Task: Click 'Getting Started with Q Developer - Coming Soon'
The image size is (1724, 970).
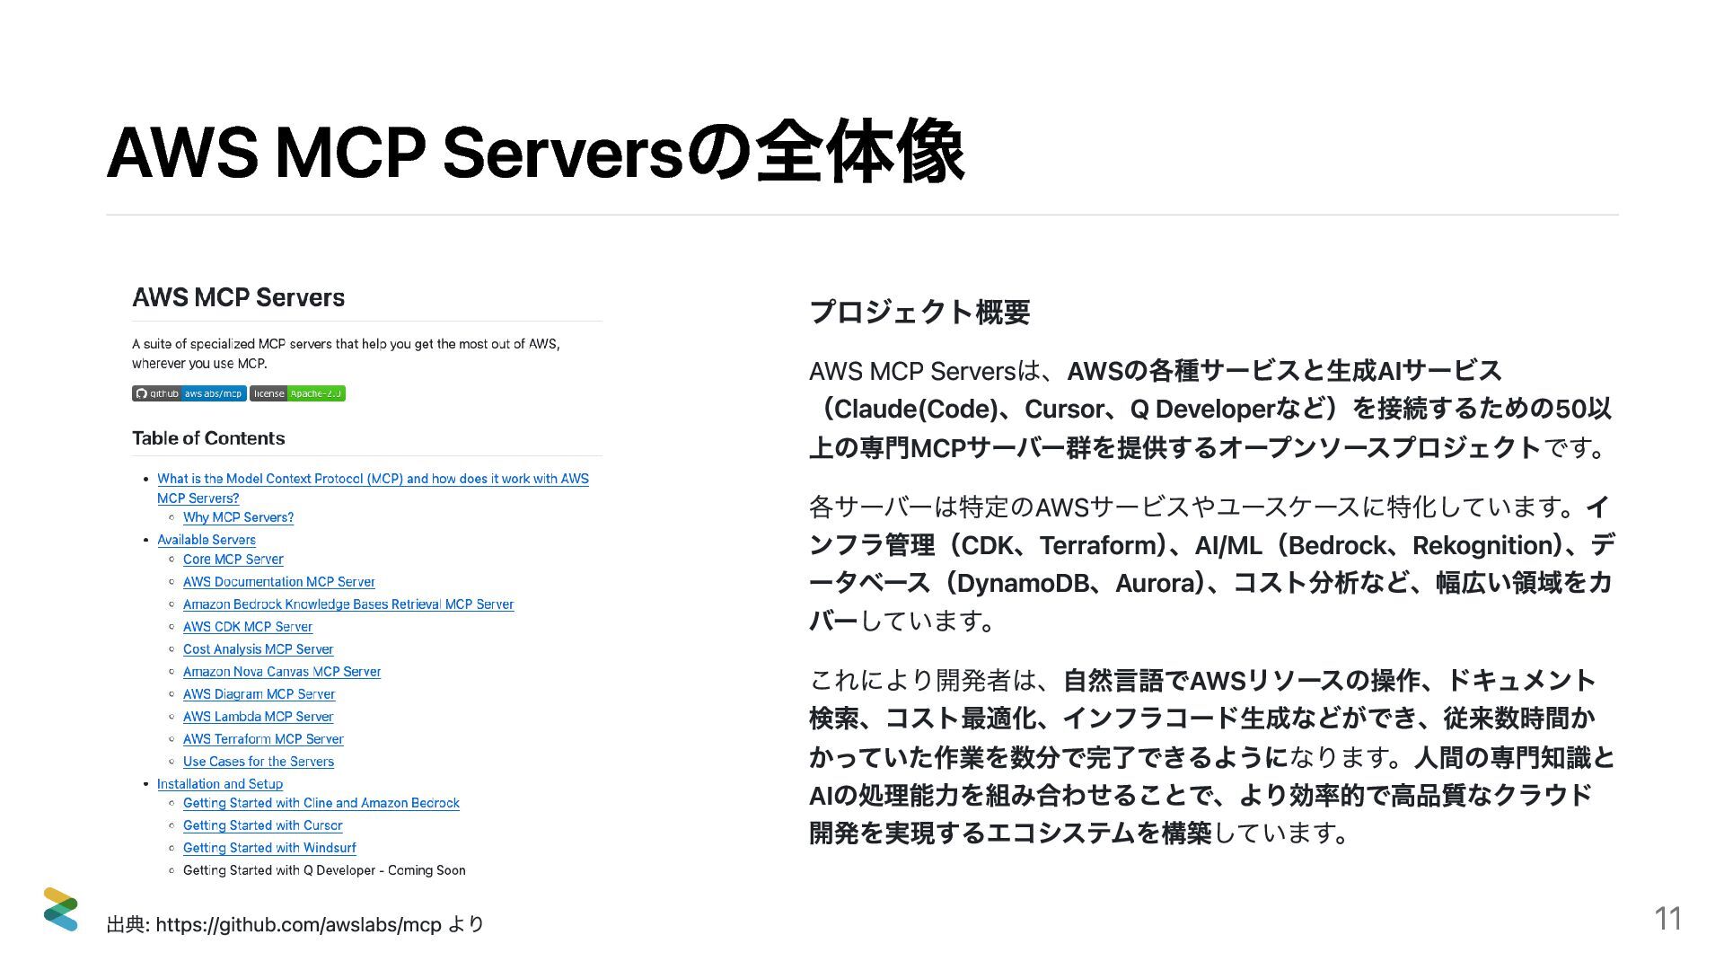Action: (x=324, y=870)
